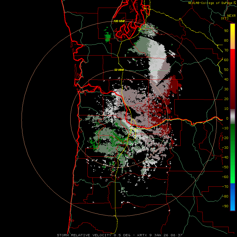The width and height of the screenshot is (237, 237).
Task: Pick the blue bottom segment of the velocity color bar
Action: [x=233, y=197]
